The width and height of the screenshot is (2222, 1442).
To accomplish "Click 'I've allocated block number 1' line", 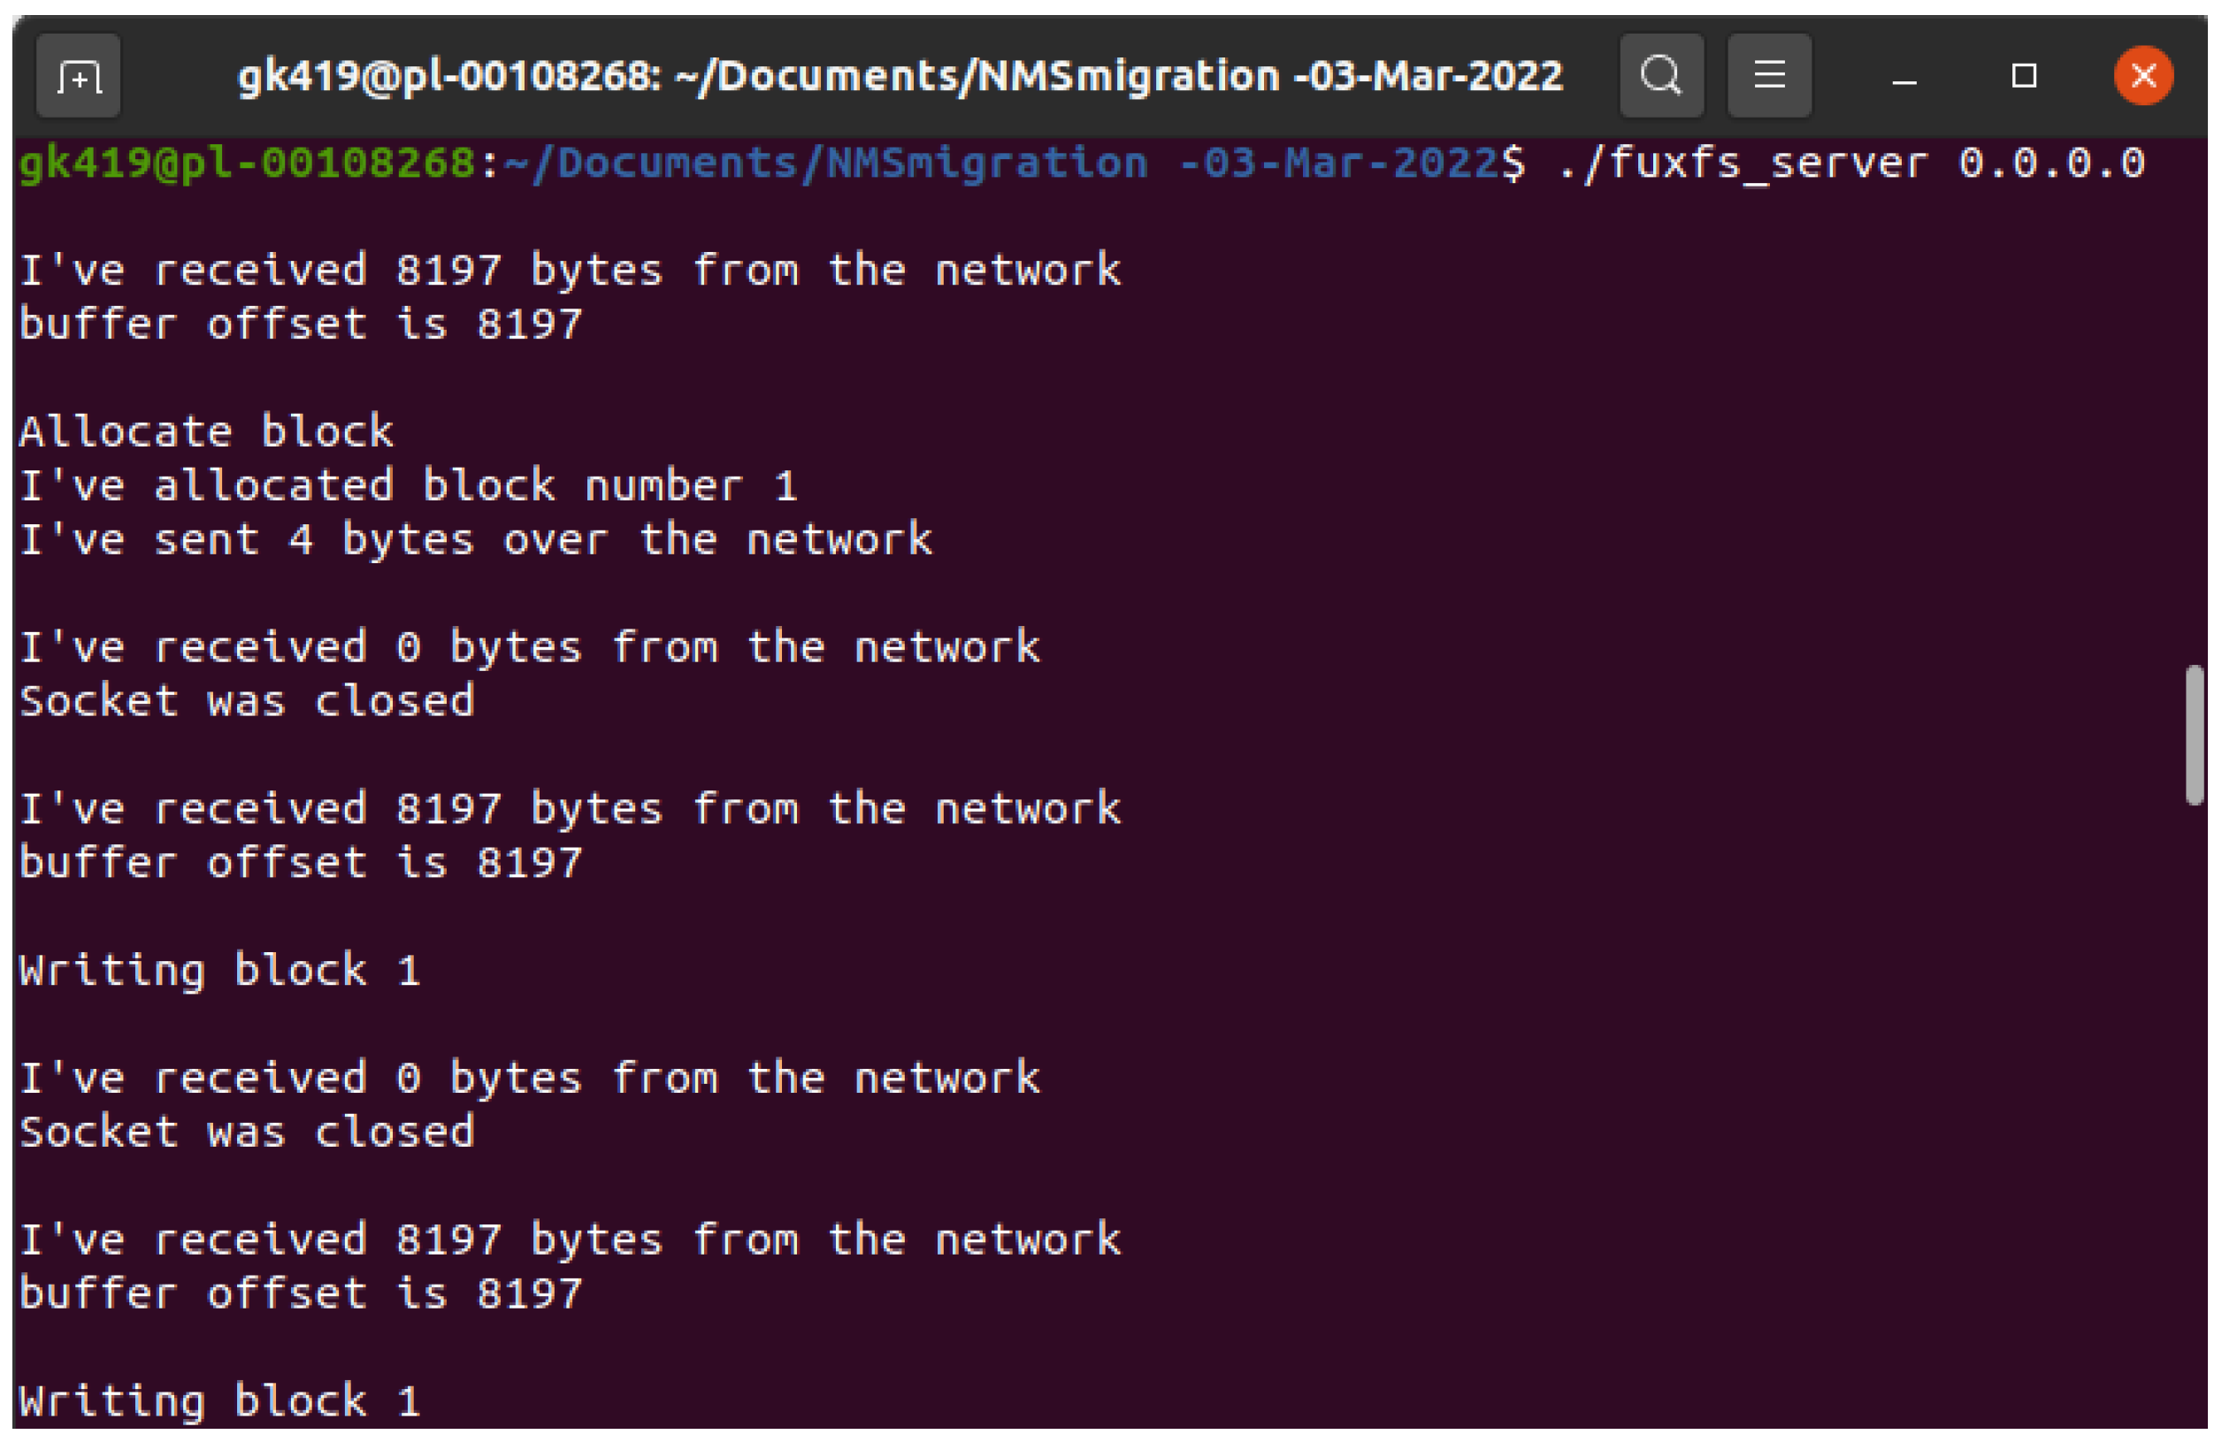I will pos(408,486).
